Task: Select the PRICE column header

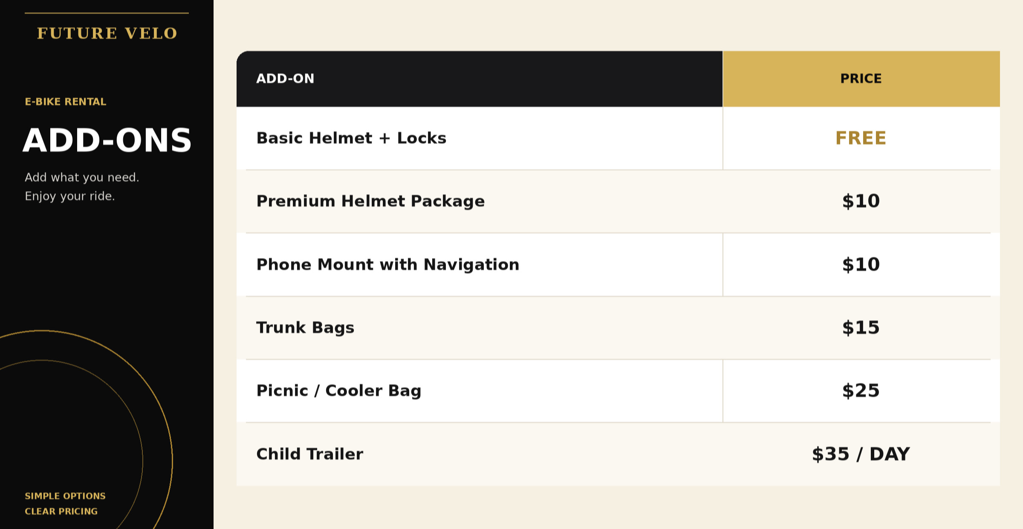Action: pyautogui.click(x=861, y=79)
